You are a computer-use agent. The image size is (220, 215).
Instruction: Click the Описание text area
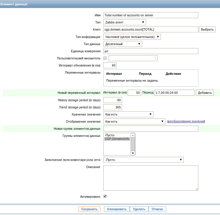151,178
